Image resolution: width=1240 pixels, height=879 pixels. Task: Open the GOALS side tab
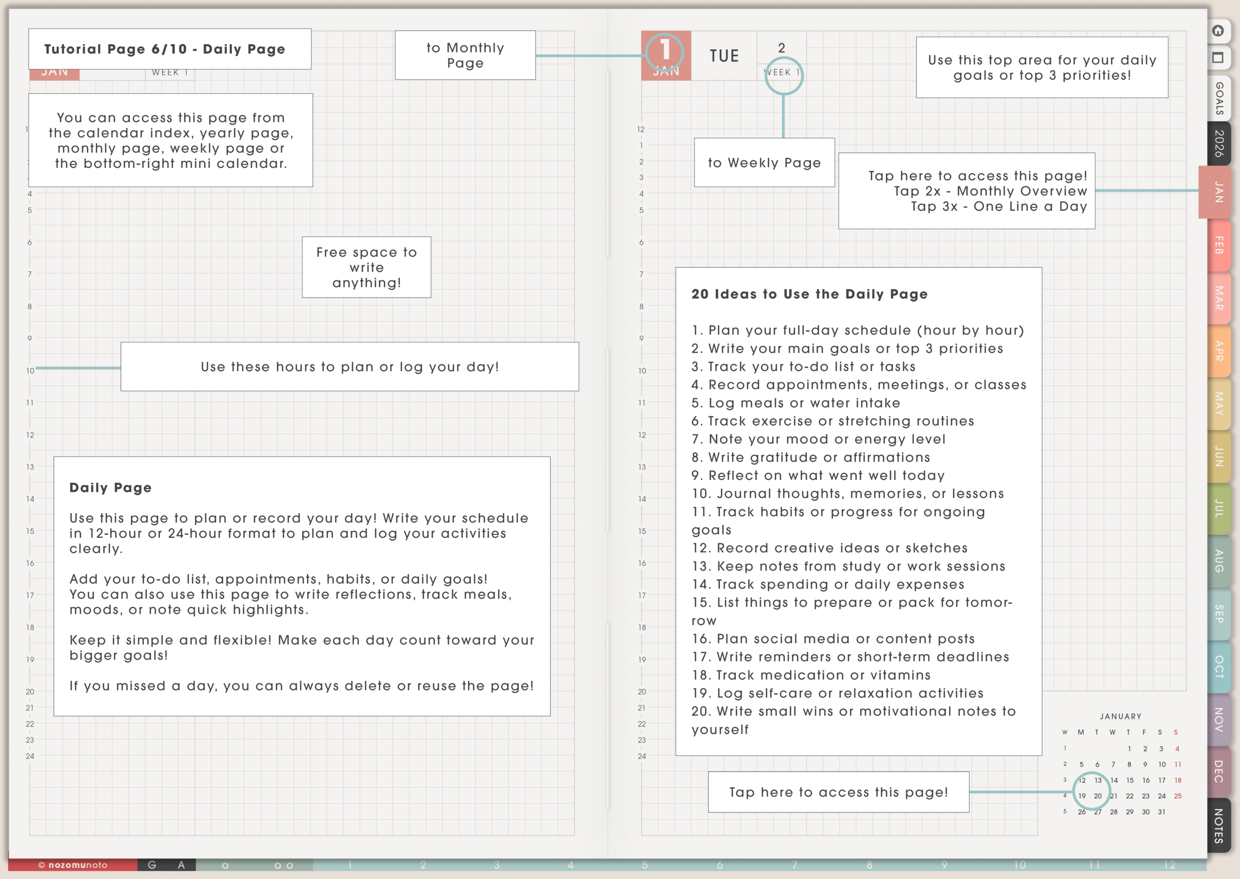pyautogui.click(x=1219, y=99)
